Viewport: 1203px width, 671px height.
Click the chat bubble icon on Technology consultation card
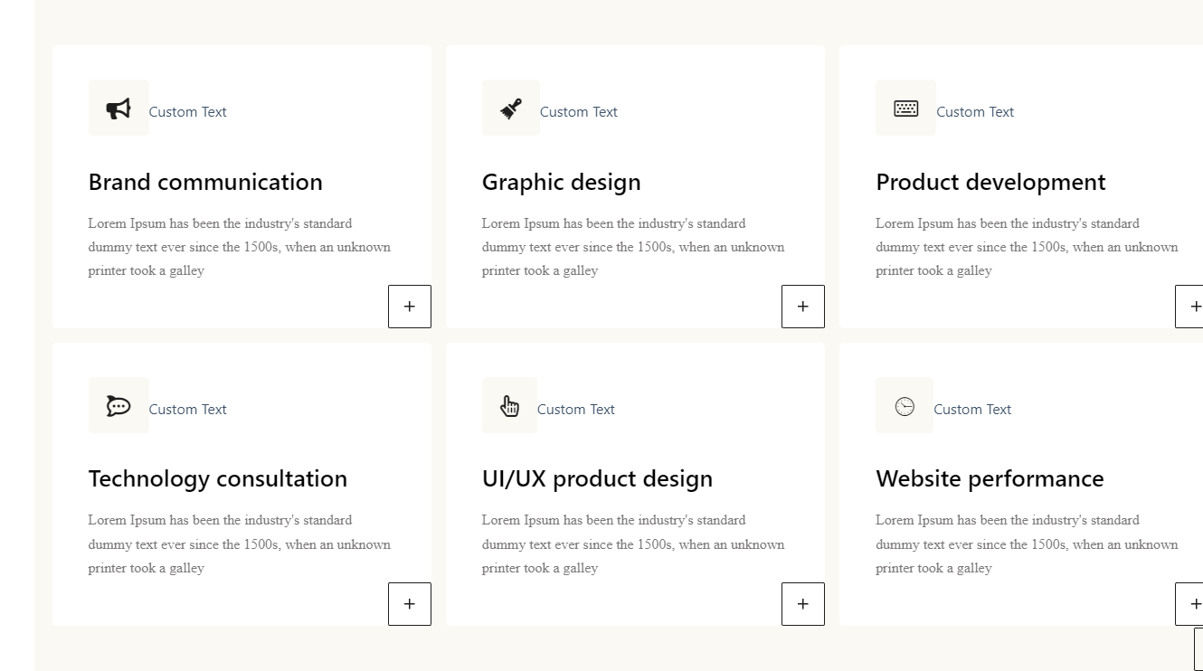(x=118, y=406)
